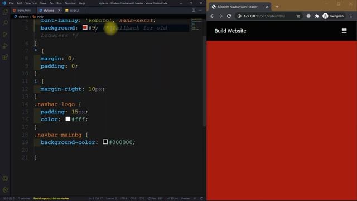Viewport: 357px width, 201px height.
Task: Open the Help menu
Action: [x=82, y=3]
